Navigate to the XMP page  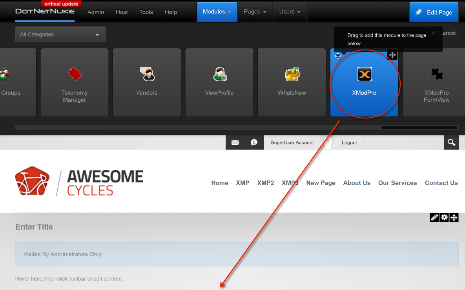pyautogui.click(x=243, y=183)
